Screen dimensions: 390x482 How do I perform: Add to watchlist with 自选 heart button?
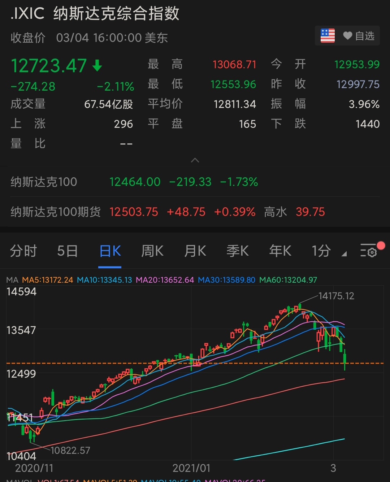point(359,36)
